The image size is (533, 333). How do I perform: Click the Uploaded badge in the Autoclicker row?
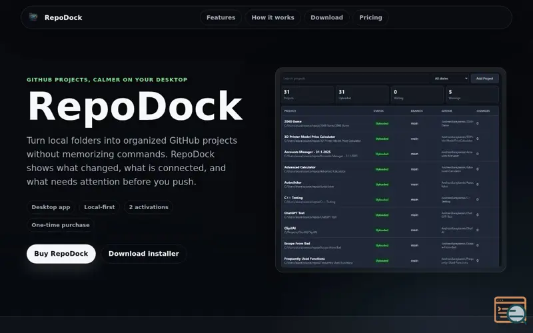pos(382,184)
